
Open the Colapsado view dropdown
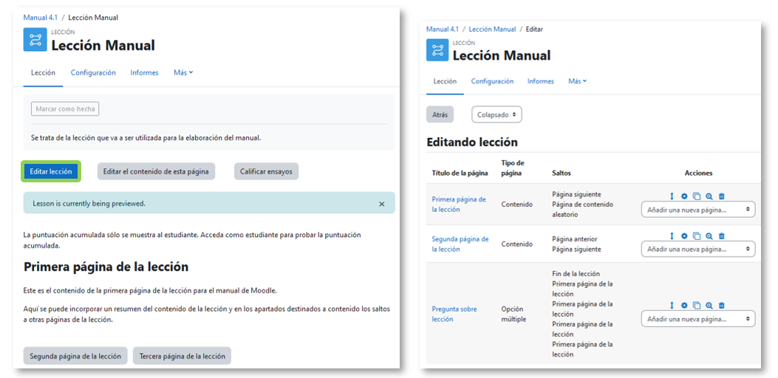(497, 115)
